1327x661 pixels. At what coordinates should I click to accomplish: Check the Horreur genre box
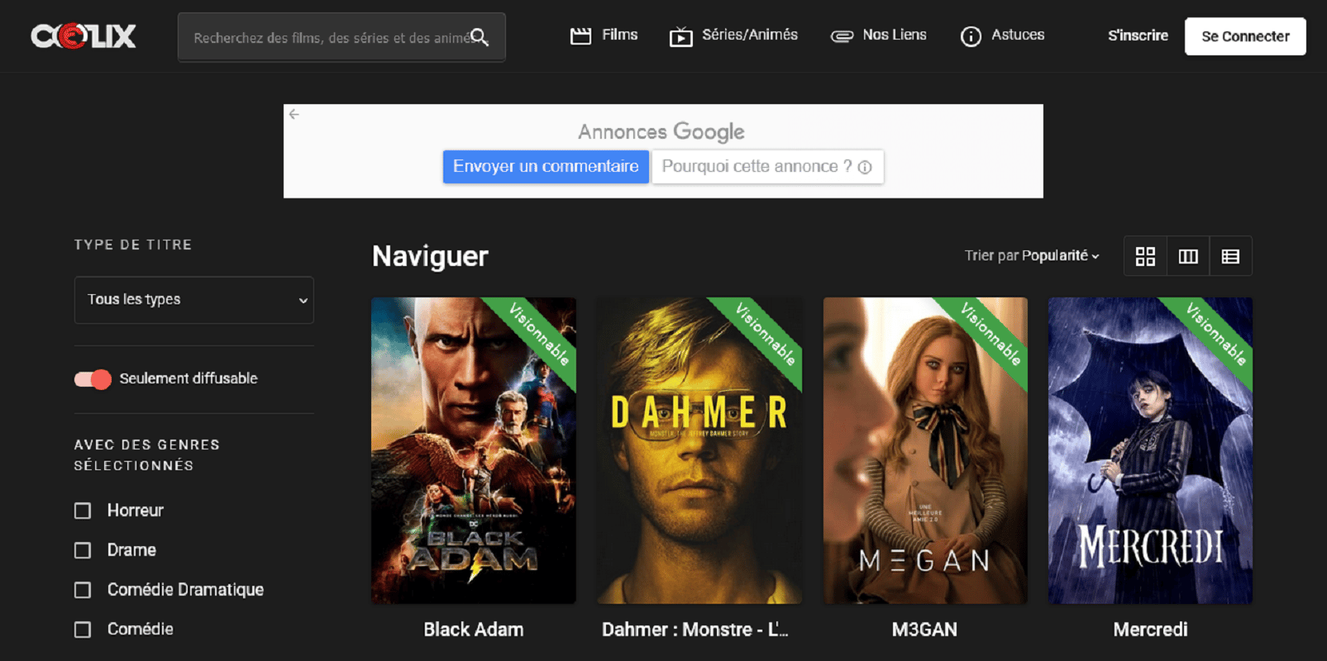83,511
